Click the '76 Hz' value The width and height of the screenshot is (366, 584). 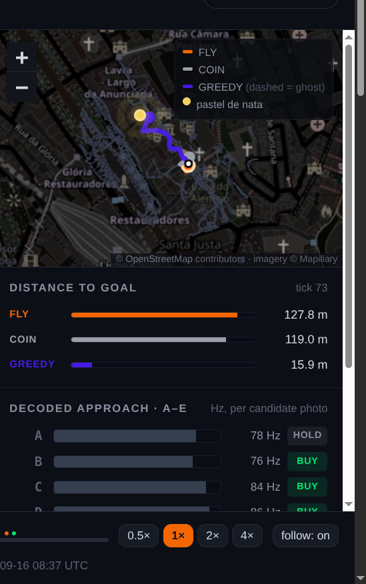pyautogui.click(x=265, y=461)
